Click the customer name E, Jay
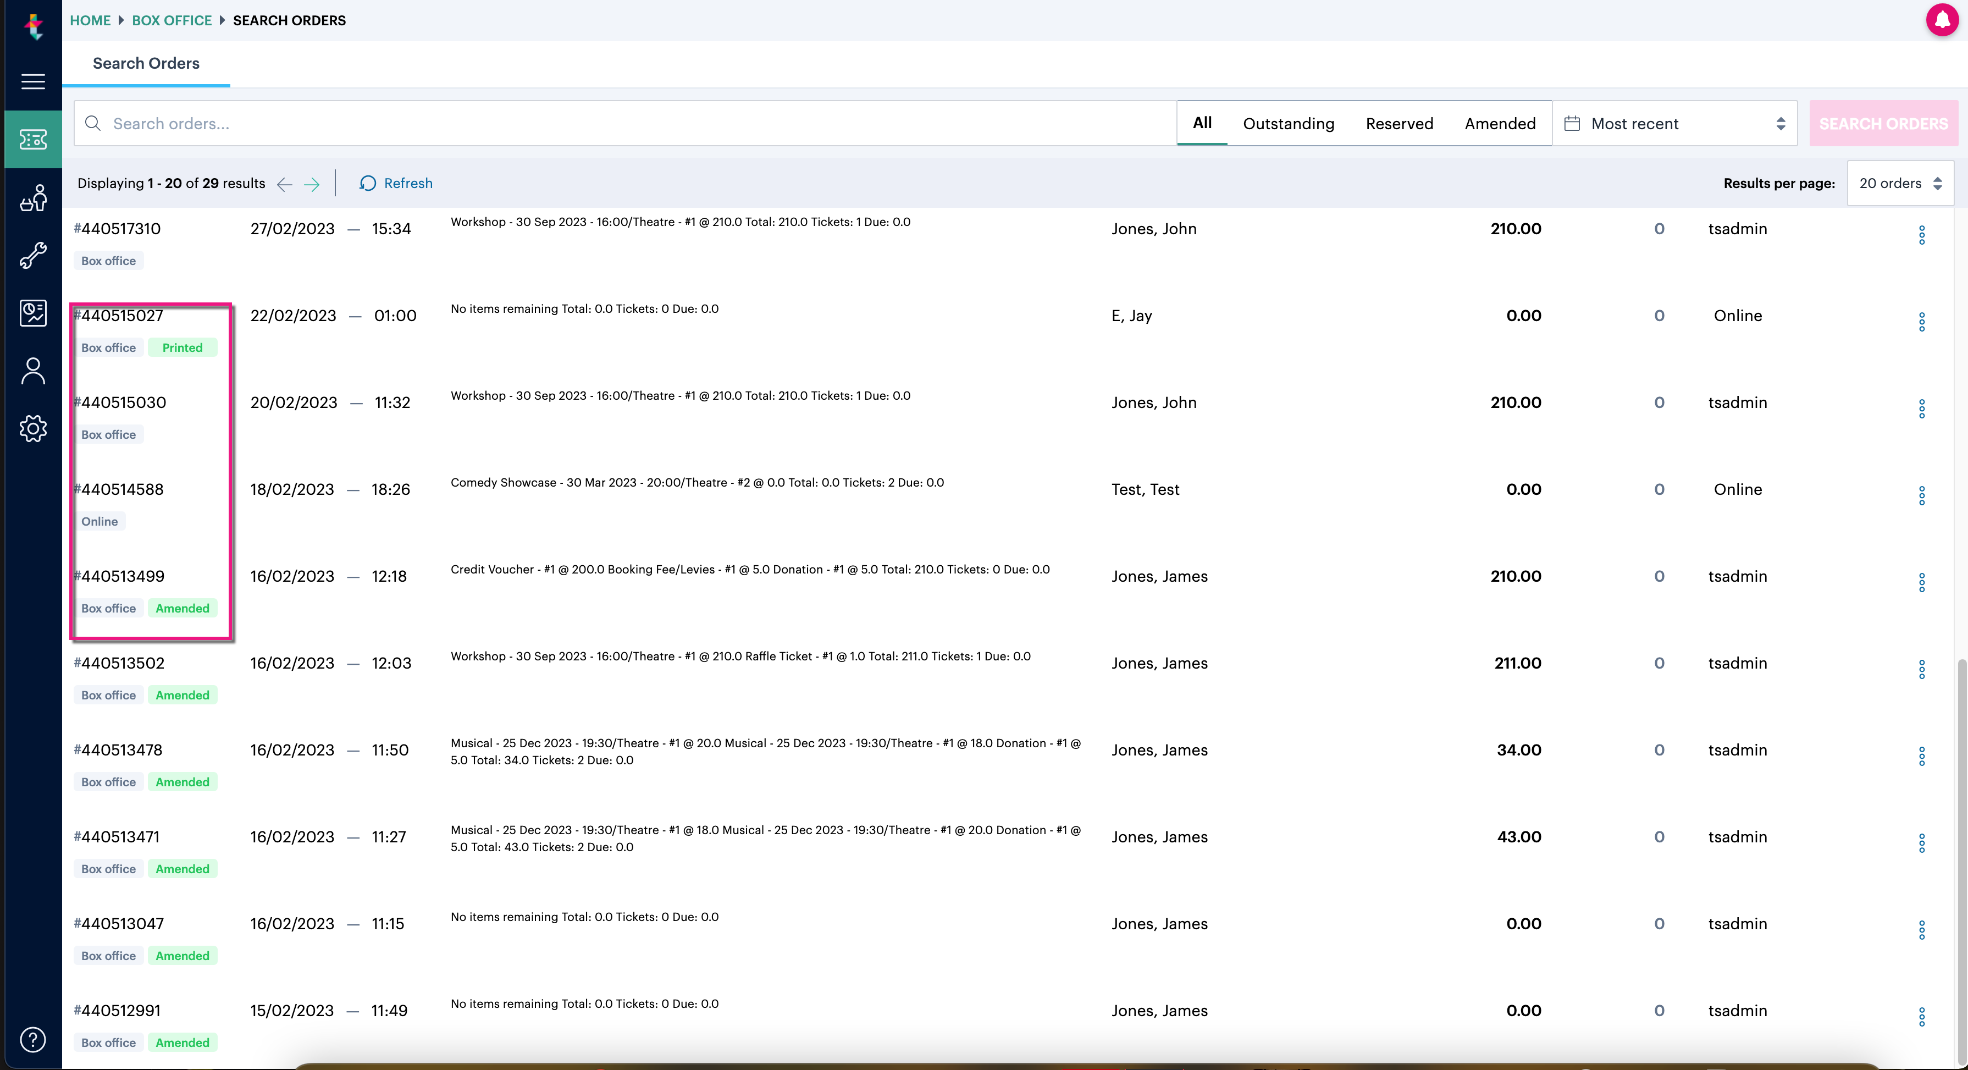 click(1131, 316)
